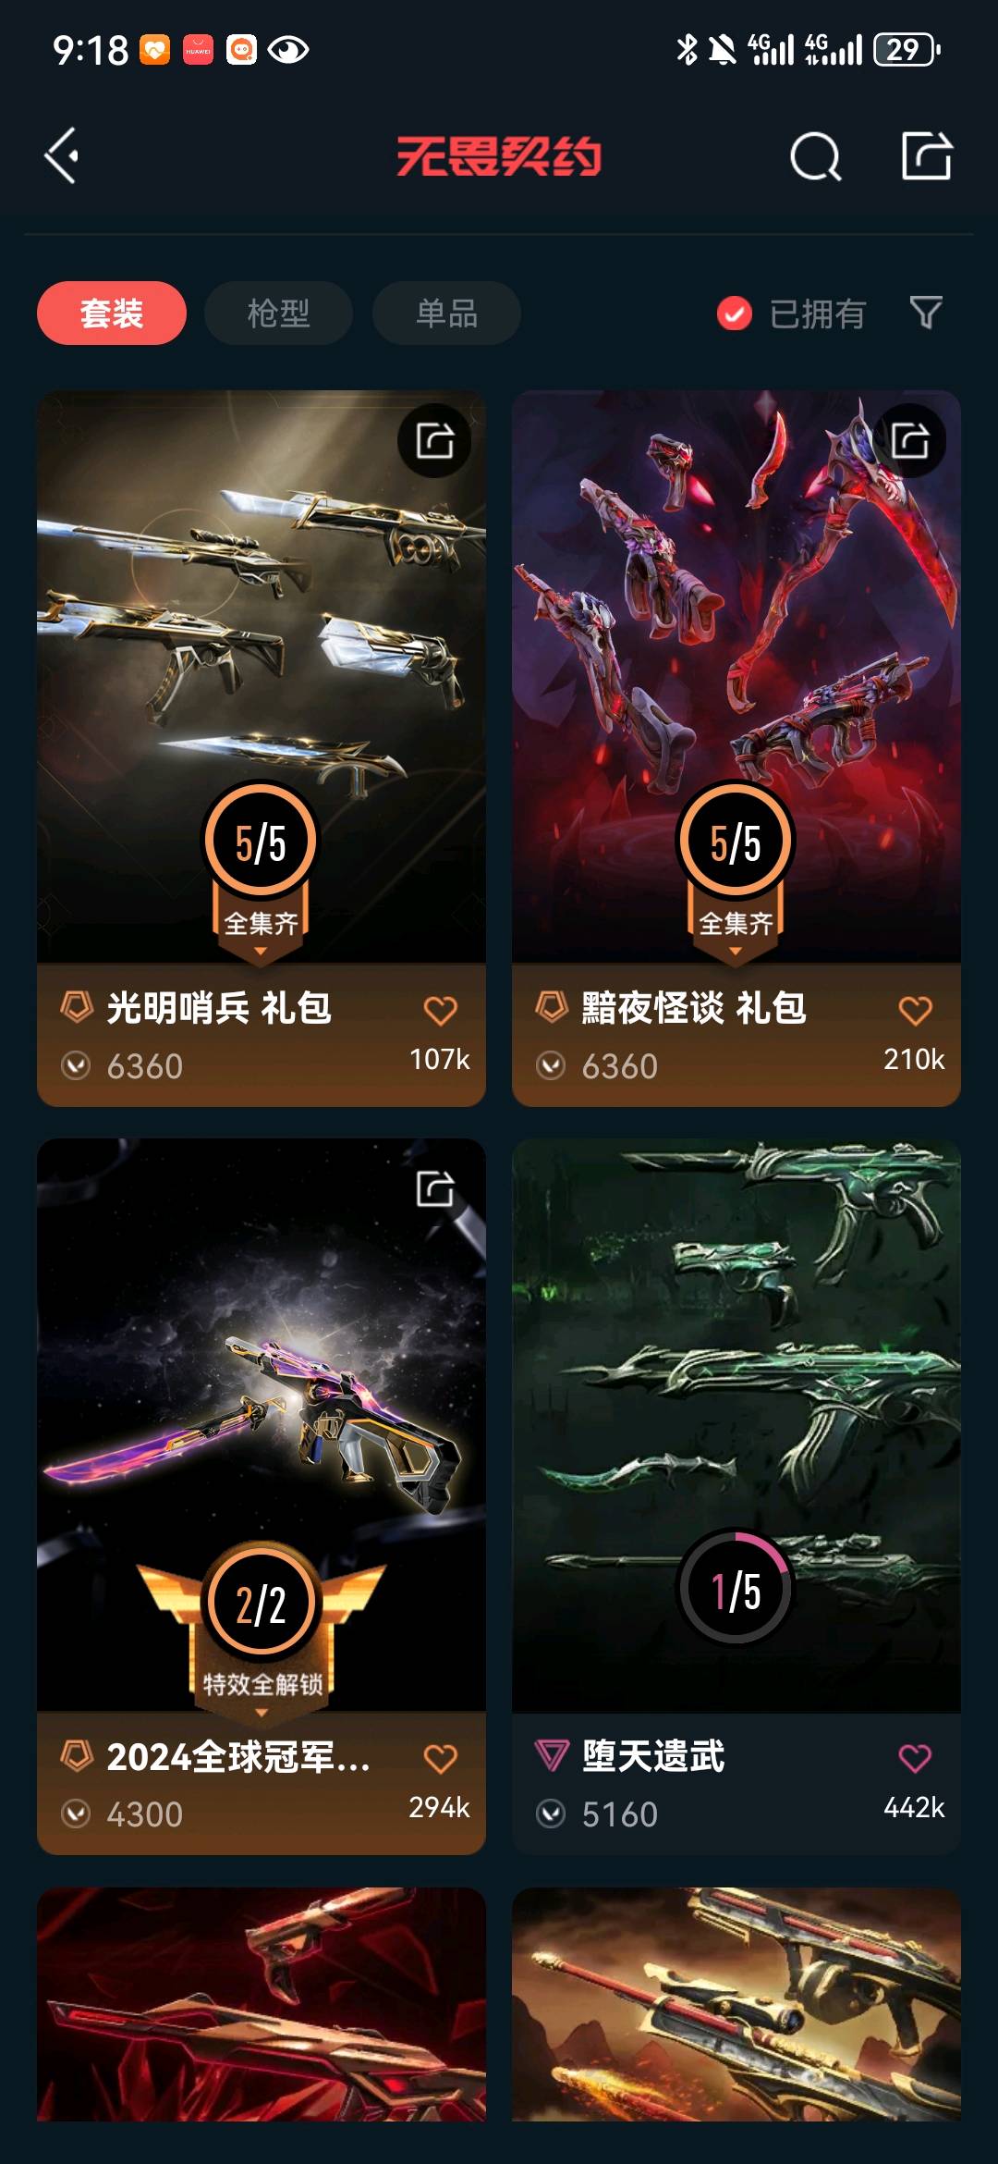Open the 堕天遗武 progress circle 1/5

tap(736, 1588)
